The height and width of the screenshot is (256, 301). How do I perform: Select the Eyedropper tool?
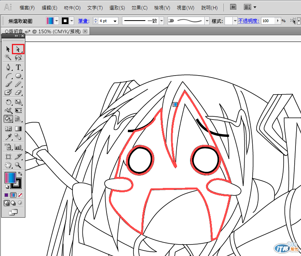coord(8,137)
